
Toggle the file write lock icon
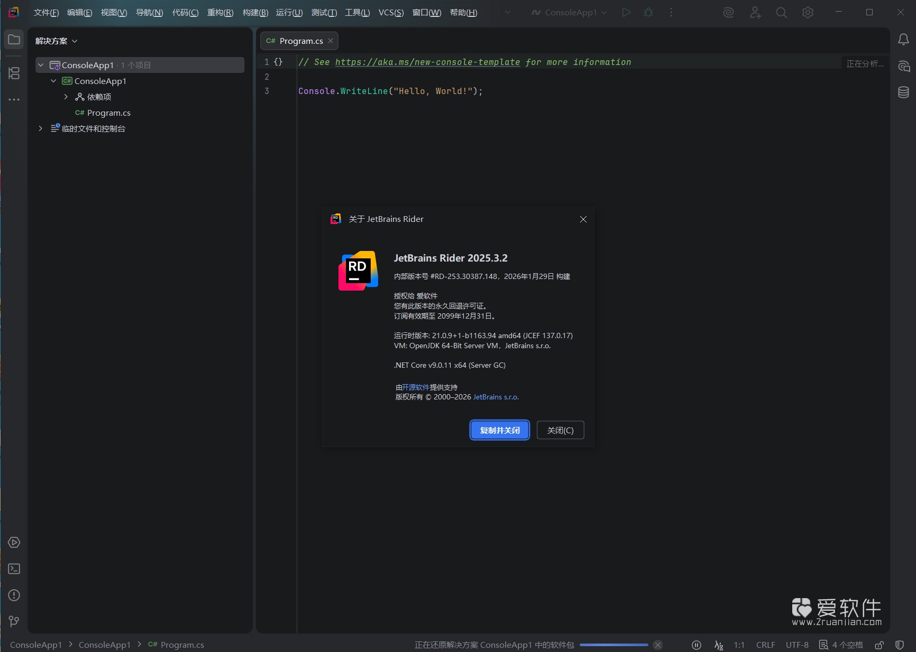[880, 645]
